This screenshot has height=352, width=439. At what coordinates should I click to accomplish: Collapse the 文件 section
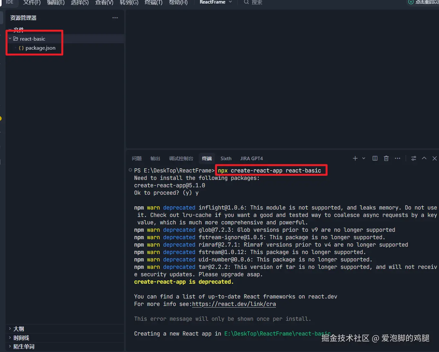[18, 30]
